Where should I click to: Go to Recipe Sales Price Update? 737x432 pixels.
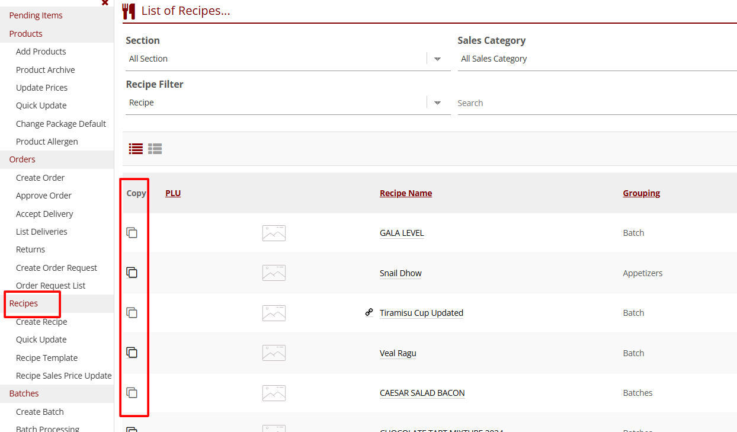(x=63, y=376)
